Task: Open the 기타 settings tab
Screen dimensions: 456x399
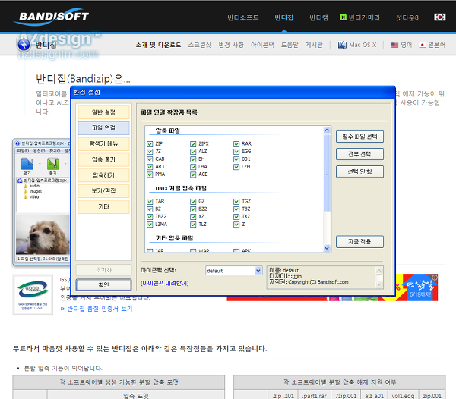Action: coord(103,206)
